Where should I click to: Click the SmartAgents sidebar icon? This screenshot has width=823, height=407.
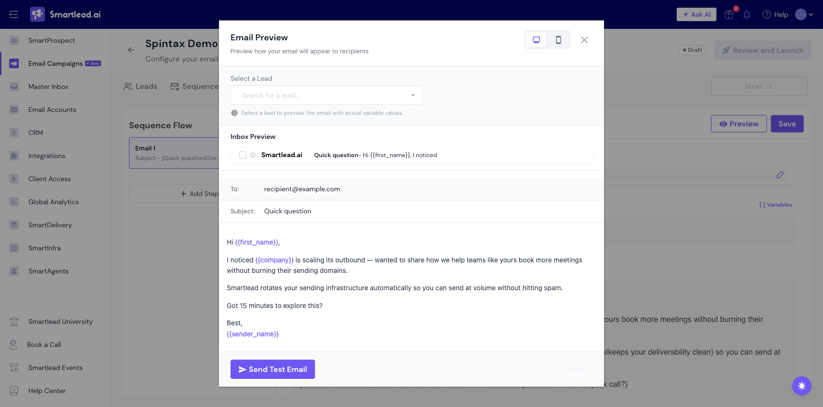tap(14, 271)
